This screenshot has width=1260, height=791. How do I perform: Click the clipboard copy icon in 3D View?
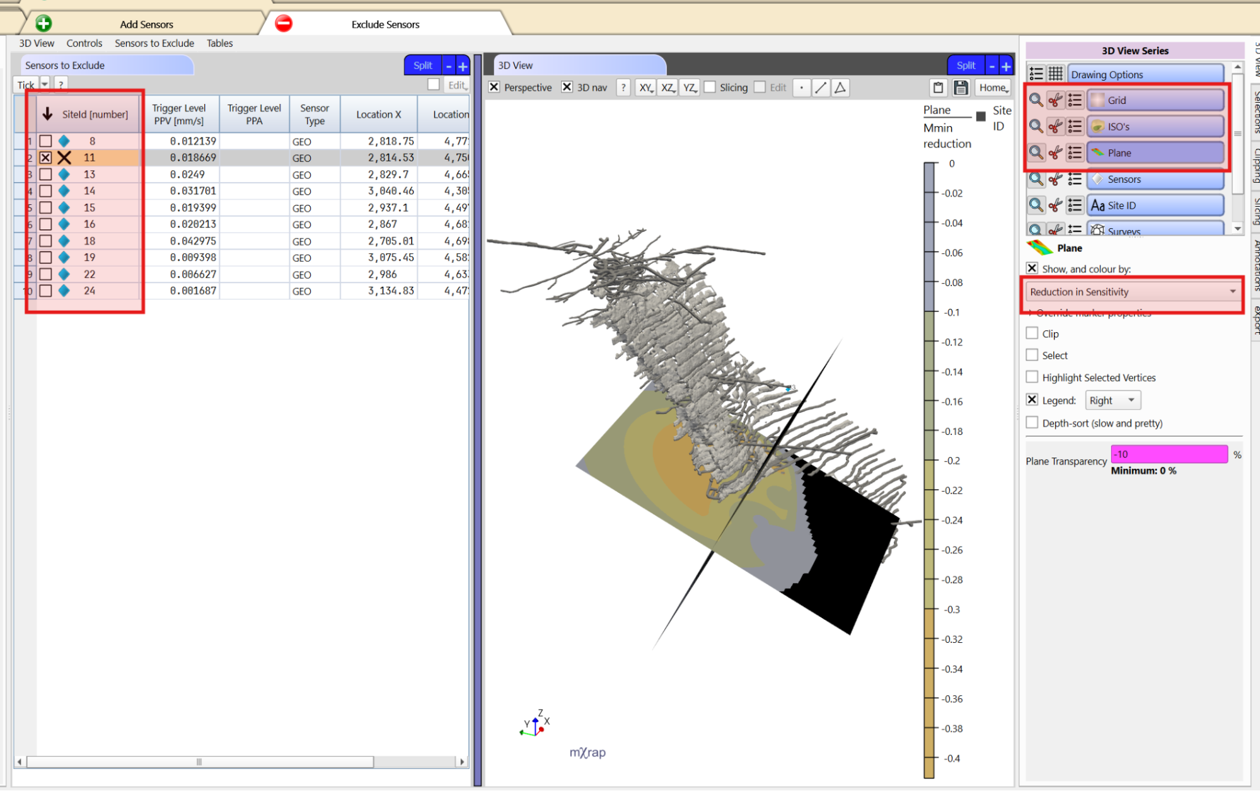[x=938, y=88]
